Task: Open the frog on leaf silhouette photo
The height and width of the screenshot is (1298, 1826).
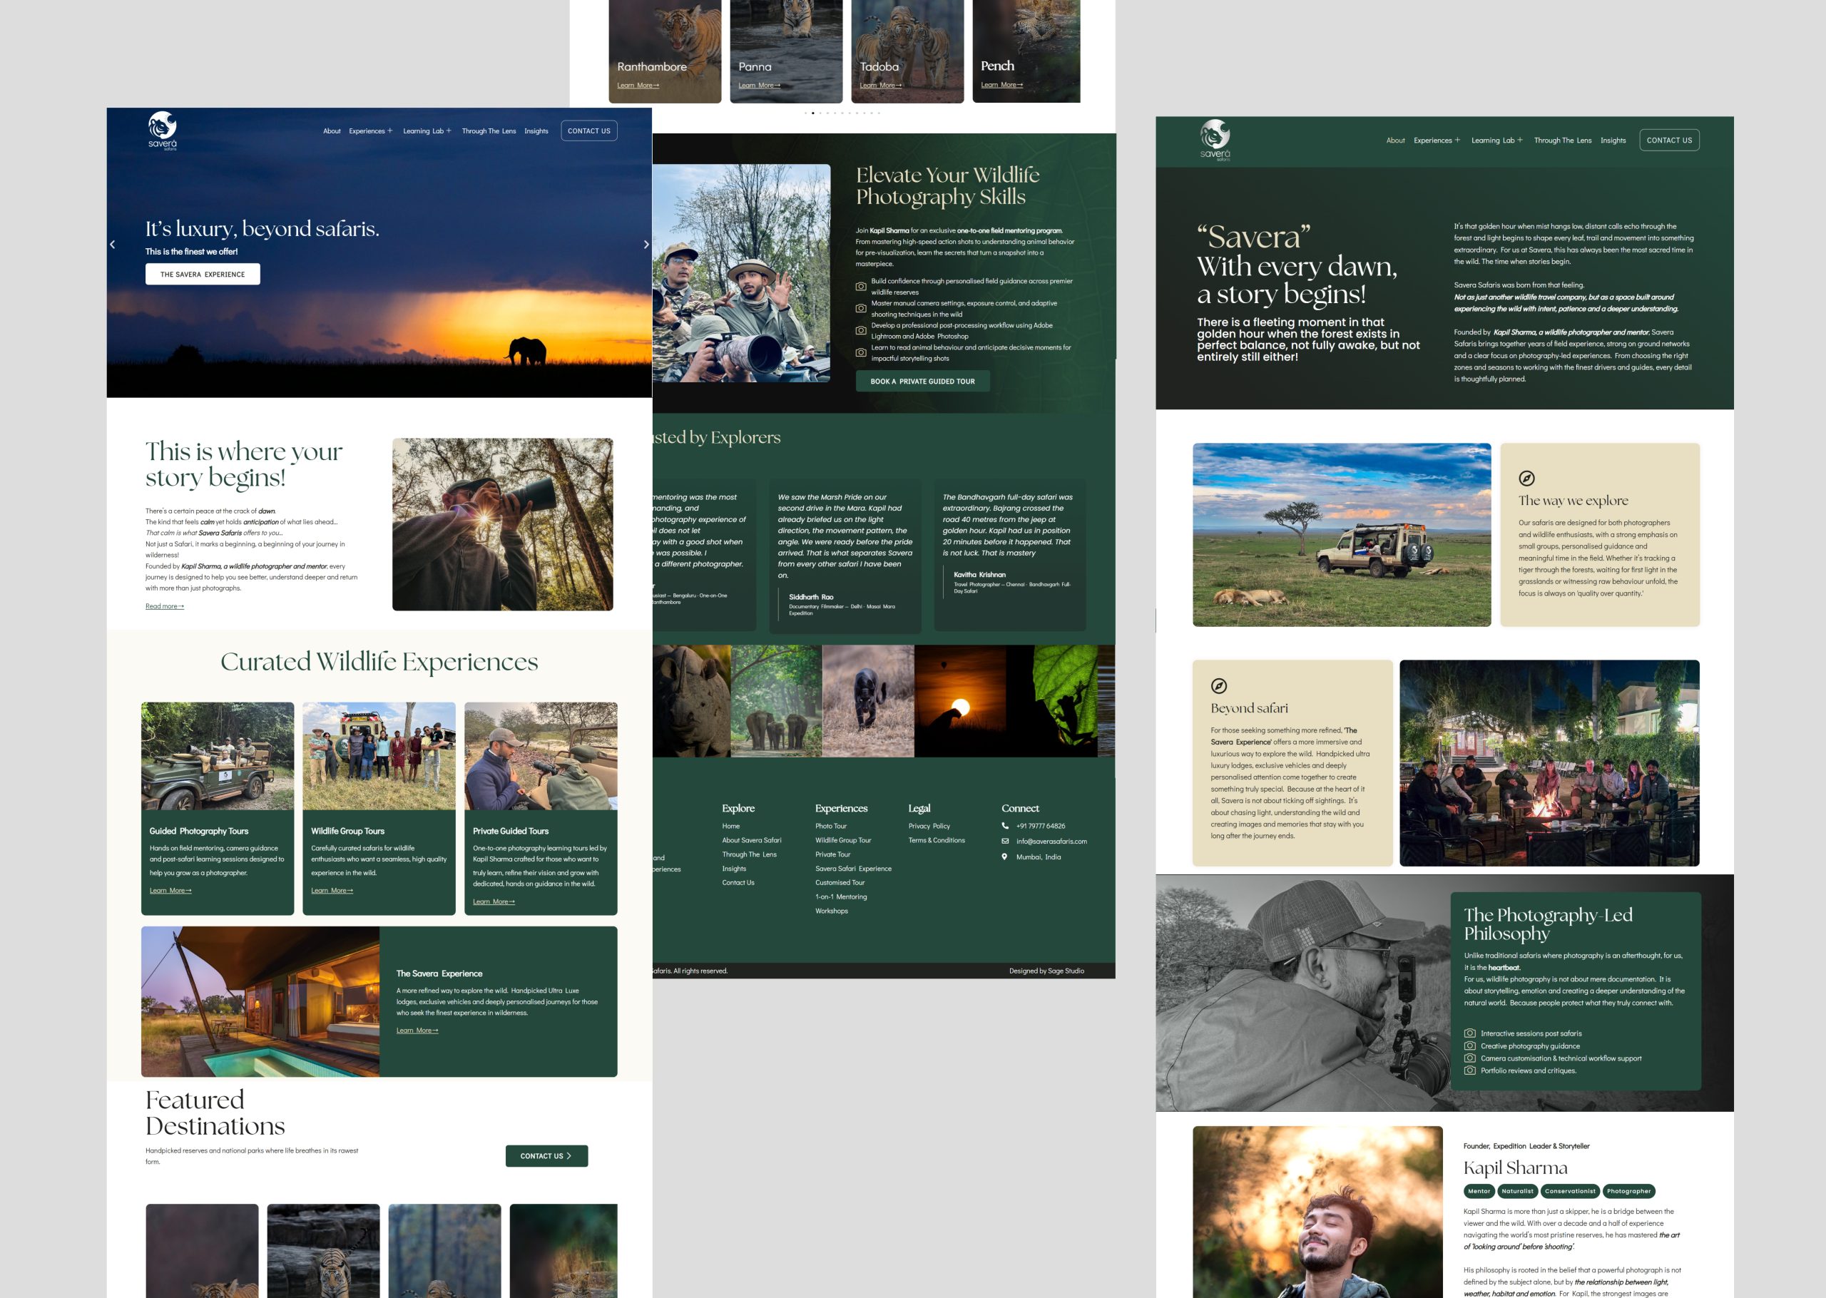Action: [1051, 701]
